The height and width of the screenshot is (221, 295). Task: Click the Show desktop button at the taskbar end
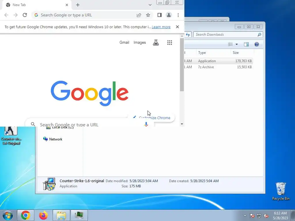click(x=293, y=215)
